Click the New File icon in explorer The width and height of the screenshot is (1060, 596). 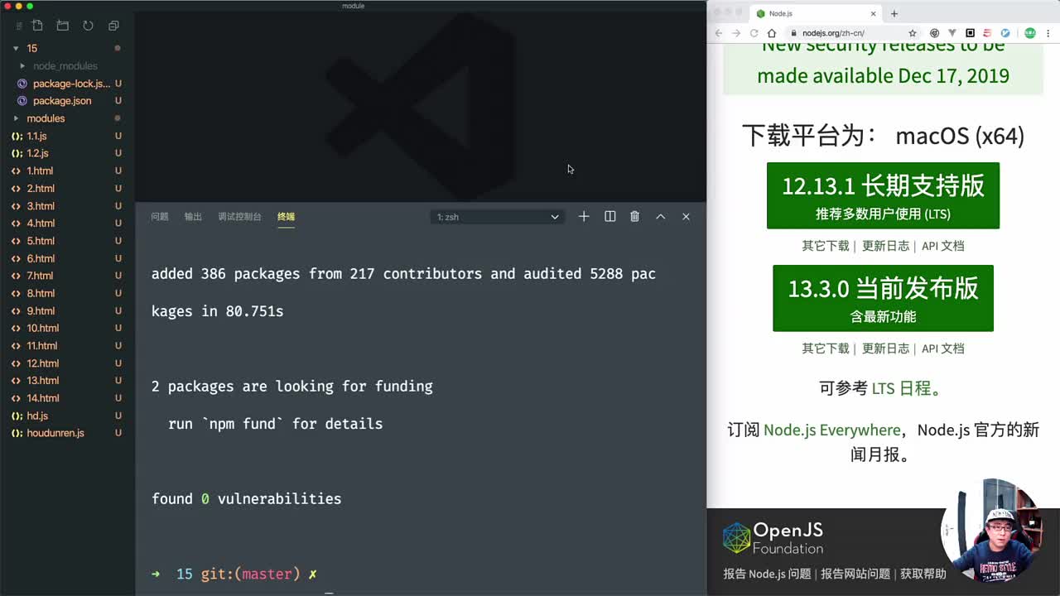point(37,26)
